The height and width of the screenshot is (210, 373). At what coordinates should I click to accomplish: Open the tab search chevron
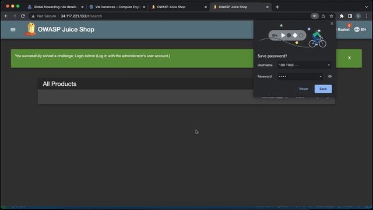click(367, 7)
